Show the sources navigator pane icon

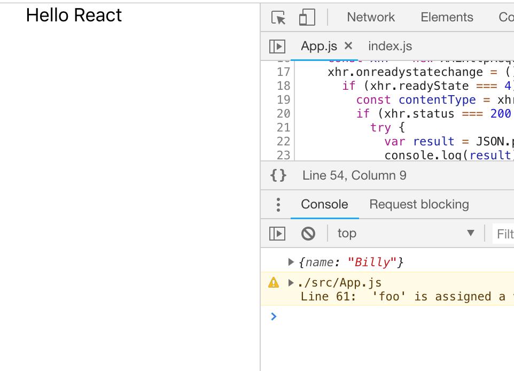tap(277, 47)
